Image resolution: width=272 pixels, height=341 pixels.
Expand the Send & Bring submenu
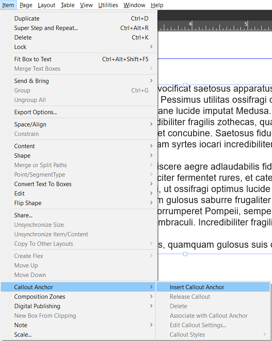32,81
